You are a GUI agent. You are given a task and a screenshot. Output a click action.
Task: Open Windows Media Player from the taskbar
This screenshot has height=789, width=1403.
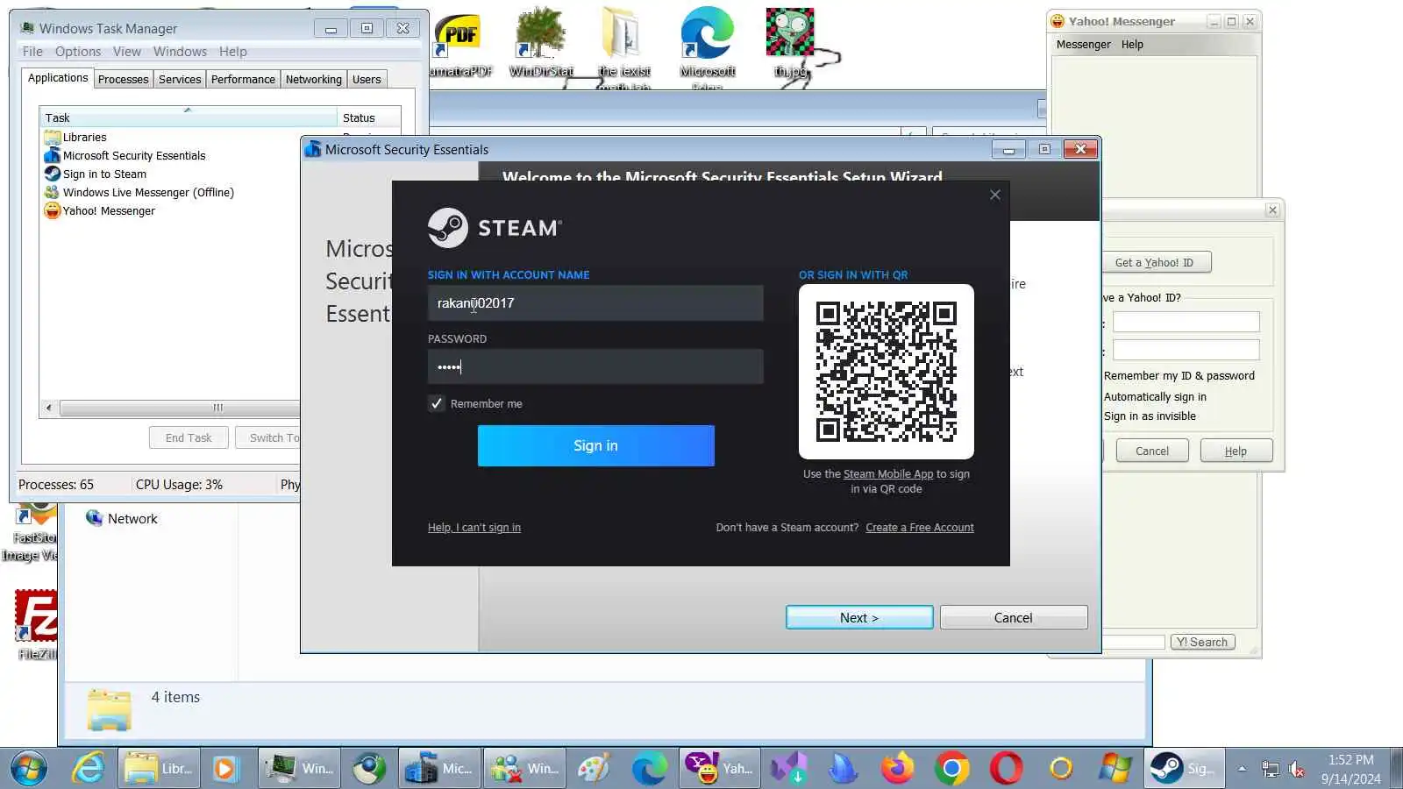click(x=225, y=769)
